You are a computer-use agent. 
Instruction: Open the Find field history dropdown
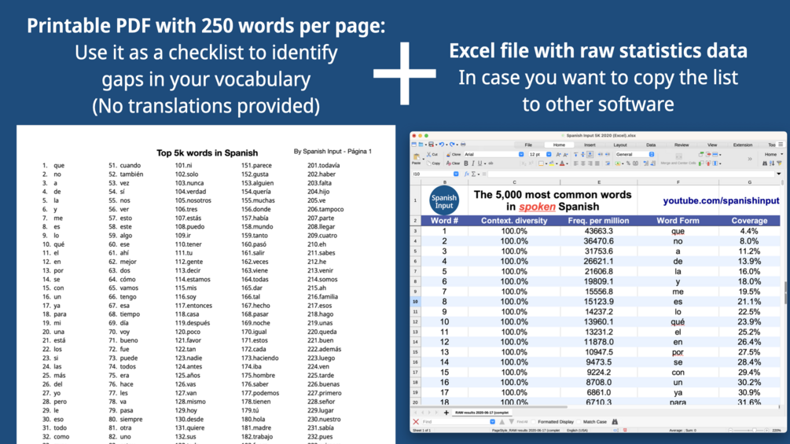click(x=492, y=422)
